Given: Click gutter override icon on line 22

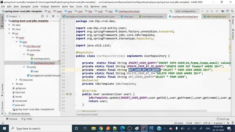Looking at the screenshot, I should tap(67, 94).
